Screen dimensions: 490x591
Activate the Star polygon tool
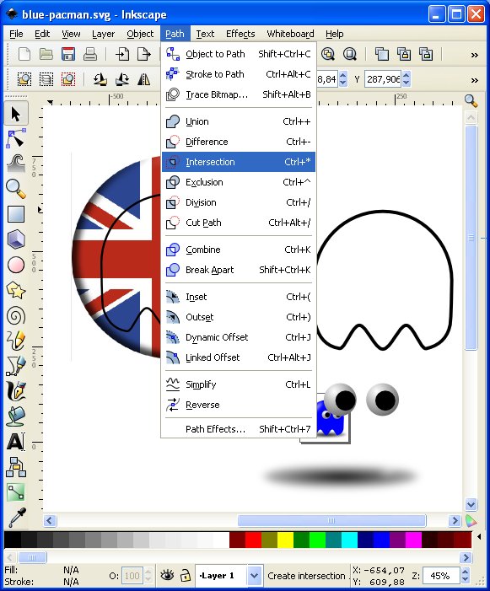point(16,290)
